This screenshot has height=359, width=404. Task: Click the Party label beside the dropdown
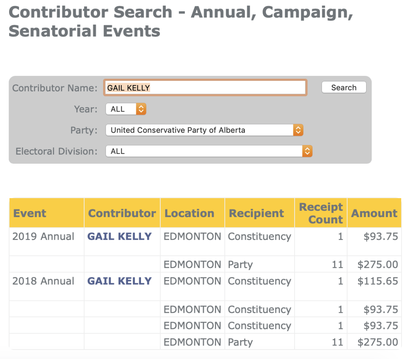coord(84,130)
